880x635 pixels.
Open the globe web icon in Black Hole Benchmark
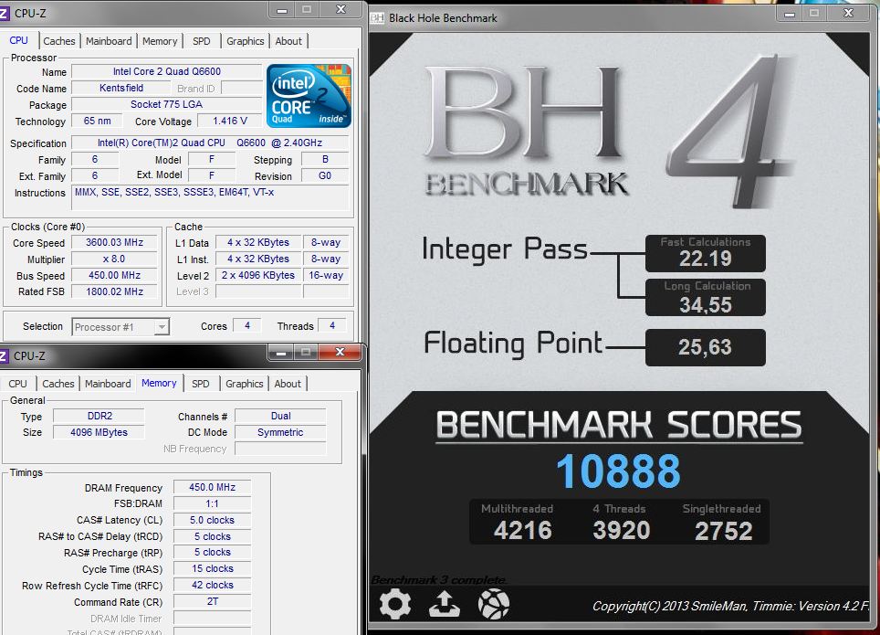click(x=494, y=605)
